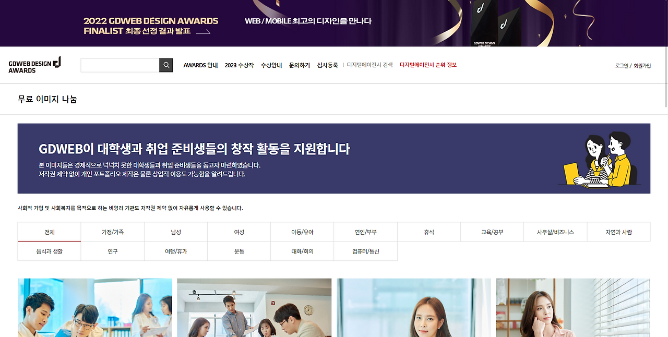Open the 회원가입 signup link

pos(642,66)
